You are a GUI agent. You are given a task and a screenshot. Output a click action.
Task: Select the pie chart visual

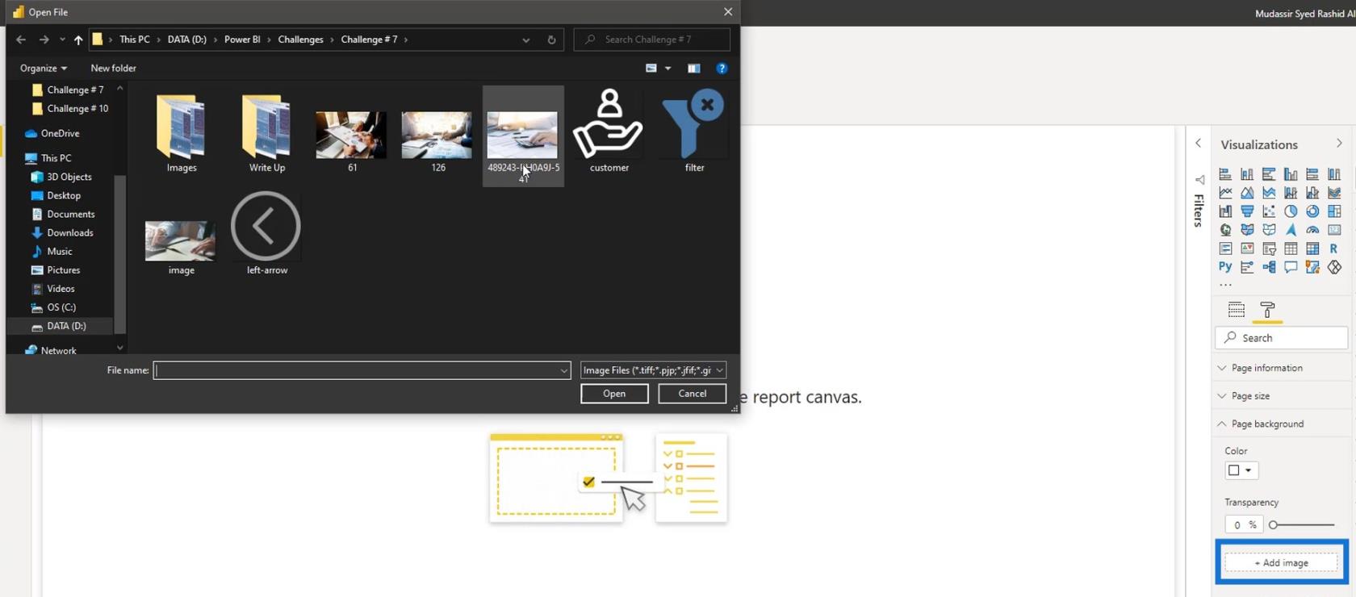point(1291,211)
